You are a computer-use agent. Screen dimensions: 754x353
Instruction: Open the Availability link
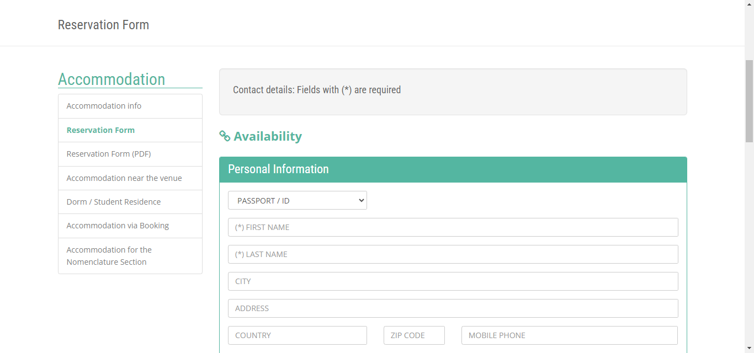268,136
